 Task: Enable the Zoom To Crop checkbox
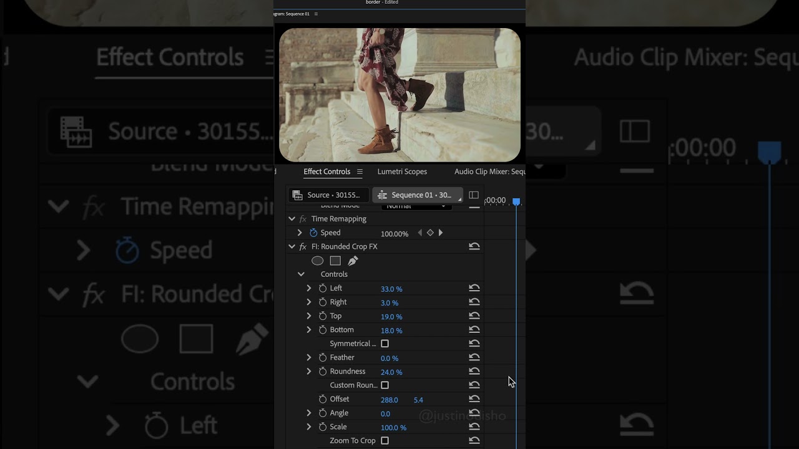385,440
